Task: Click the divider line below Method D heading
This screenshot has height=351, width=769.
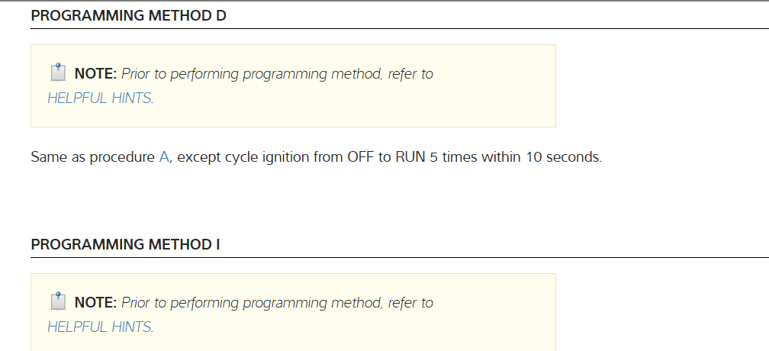Action: point(458,28)
